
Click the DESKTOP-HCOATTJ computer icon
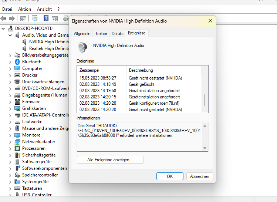point(10,28)
